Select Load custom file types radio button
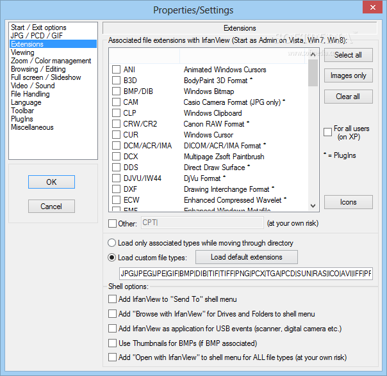Screen dimensions: 387x376 [x=111, y=258]
